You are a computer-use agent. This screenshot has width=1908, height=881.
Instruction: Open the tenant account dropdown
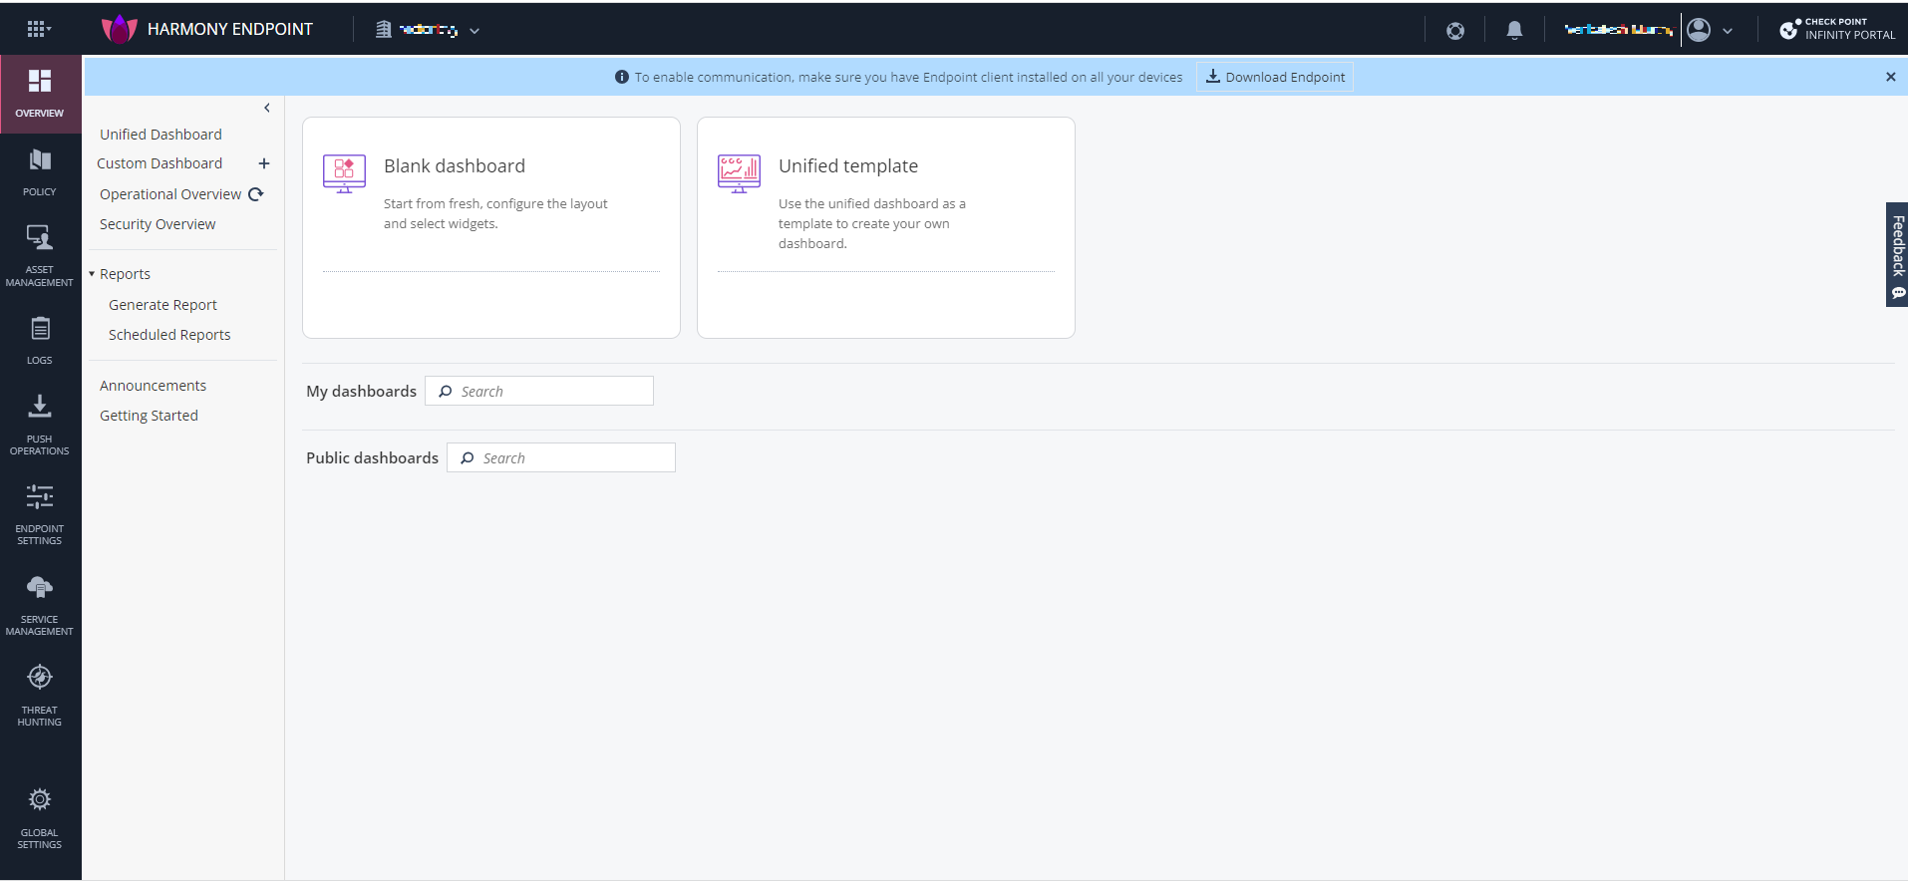click(428, 30)
